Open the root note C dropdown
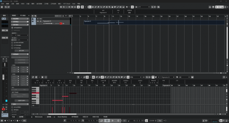The image size is (229, 123). 14,35
